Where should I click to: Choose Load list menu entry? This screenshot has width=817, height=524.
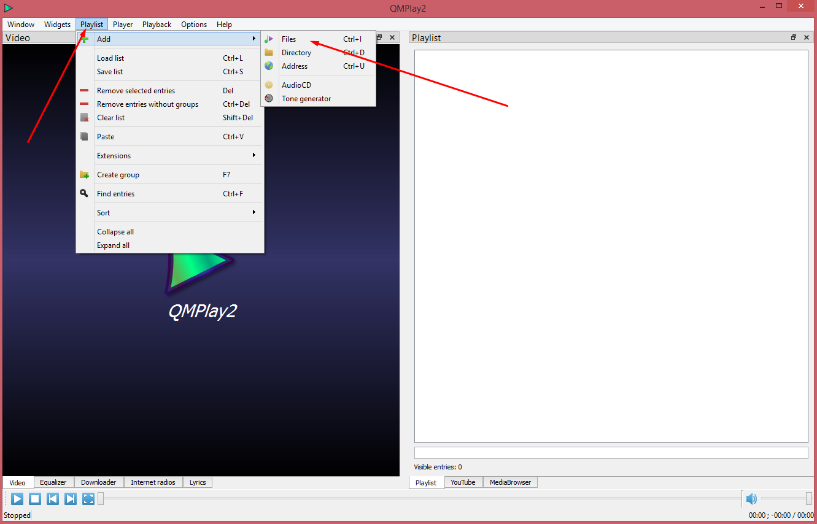click(170, 58)
